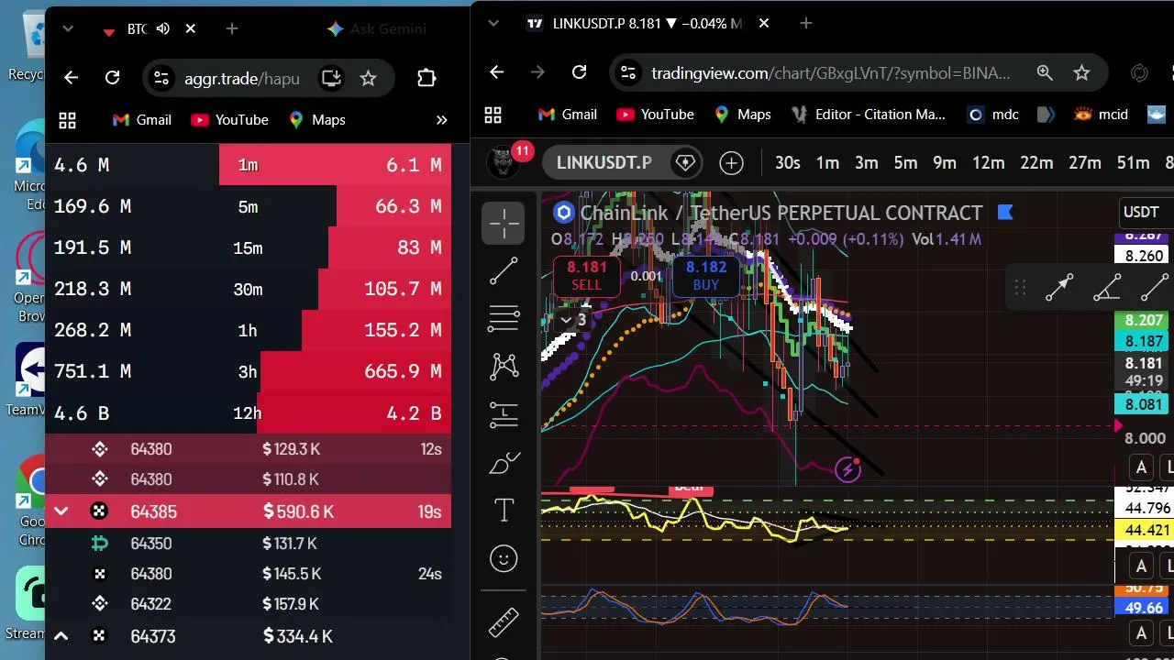Expand the 64373 trade row chevron
Screen dimensions: 1174x660
click(61, 636)
